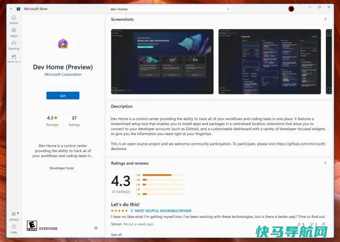Click the 37 Ratings count
The image size is (340, 242).
point(74,121)
